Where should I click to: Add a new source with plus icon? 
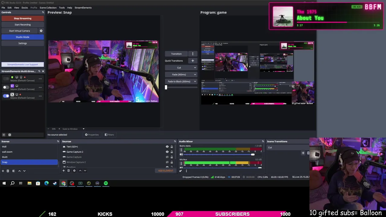pos(63,171)
